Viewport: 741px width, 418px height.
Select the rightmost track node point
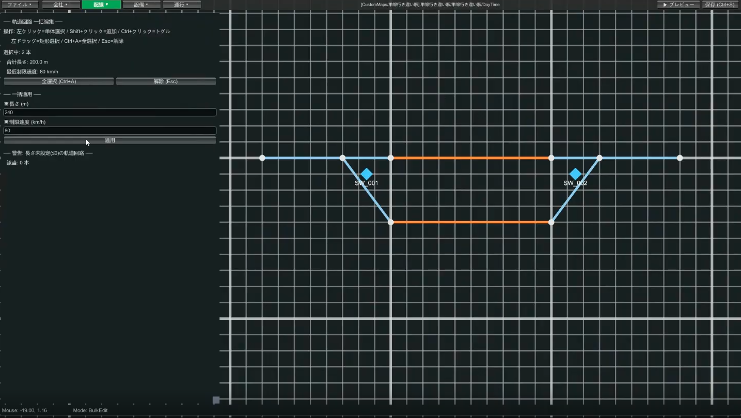(680, 158)
